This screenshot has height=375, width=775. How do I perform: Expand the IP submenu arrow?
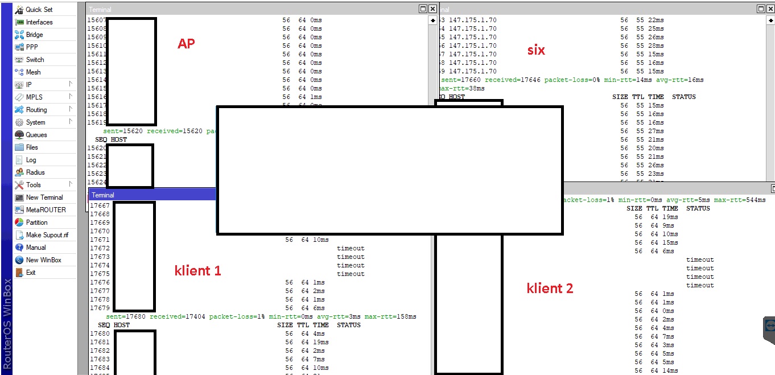[71, 84]
